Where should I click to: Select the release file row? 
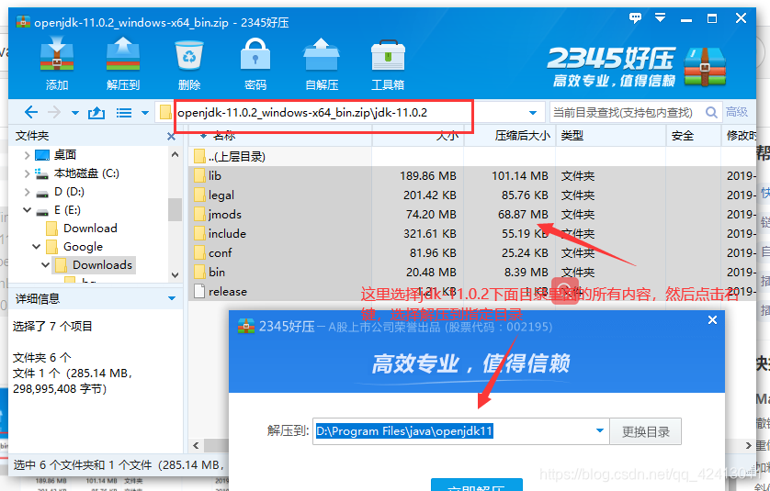tap(471, 291)
